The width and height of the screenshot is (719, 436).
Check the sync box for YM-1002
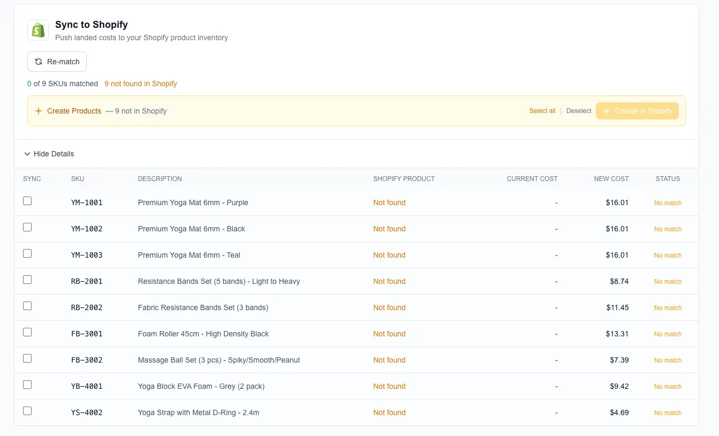(27, 227)
